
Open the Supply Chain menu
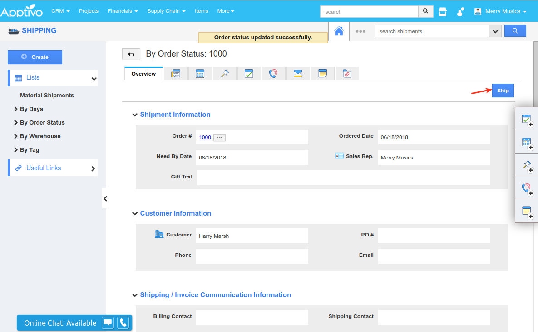point(166,11)
